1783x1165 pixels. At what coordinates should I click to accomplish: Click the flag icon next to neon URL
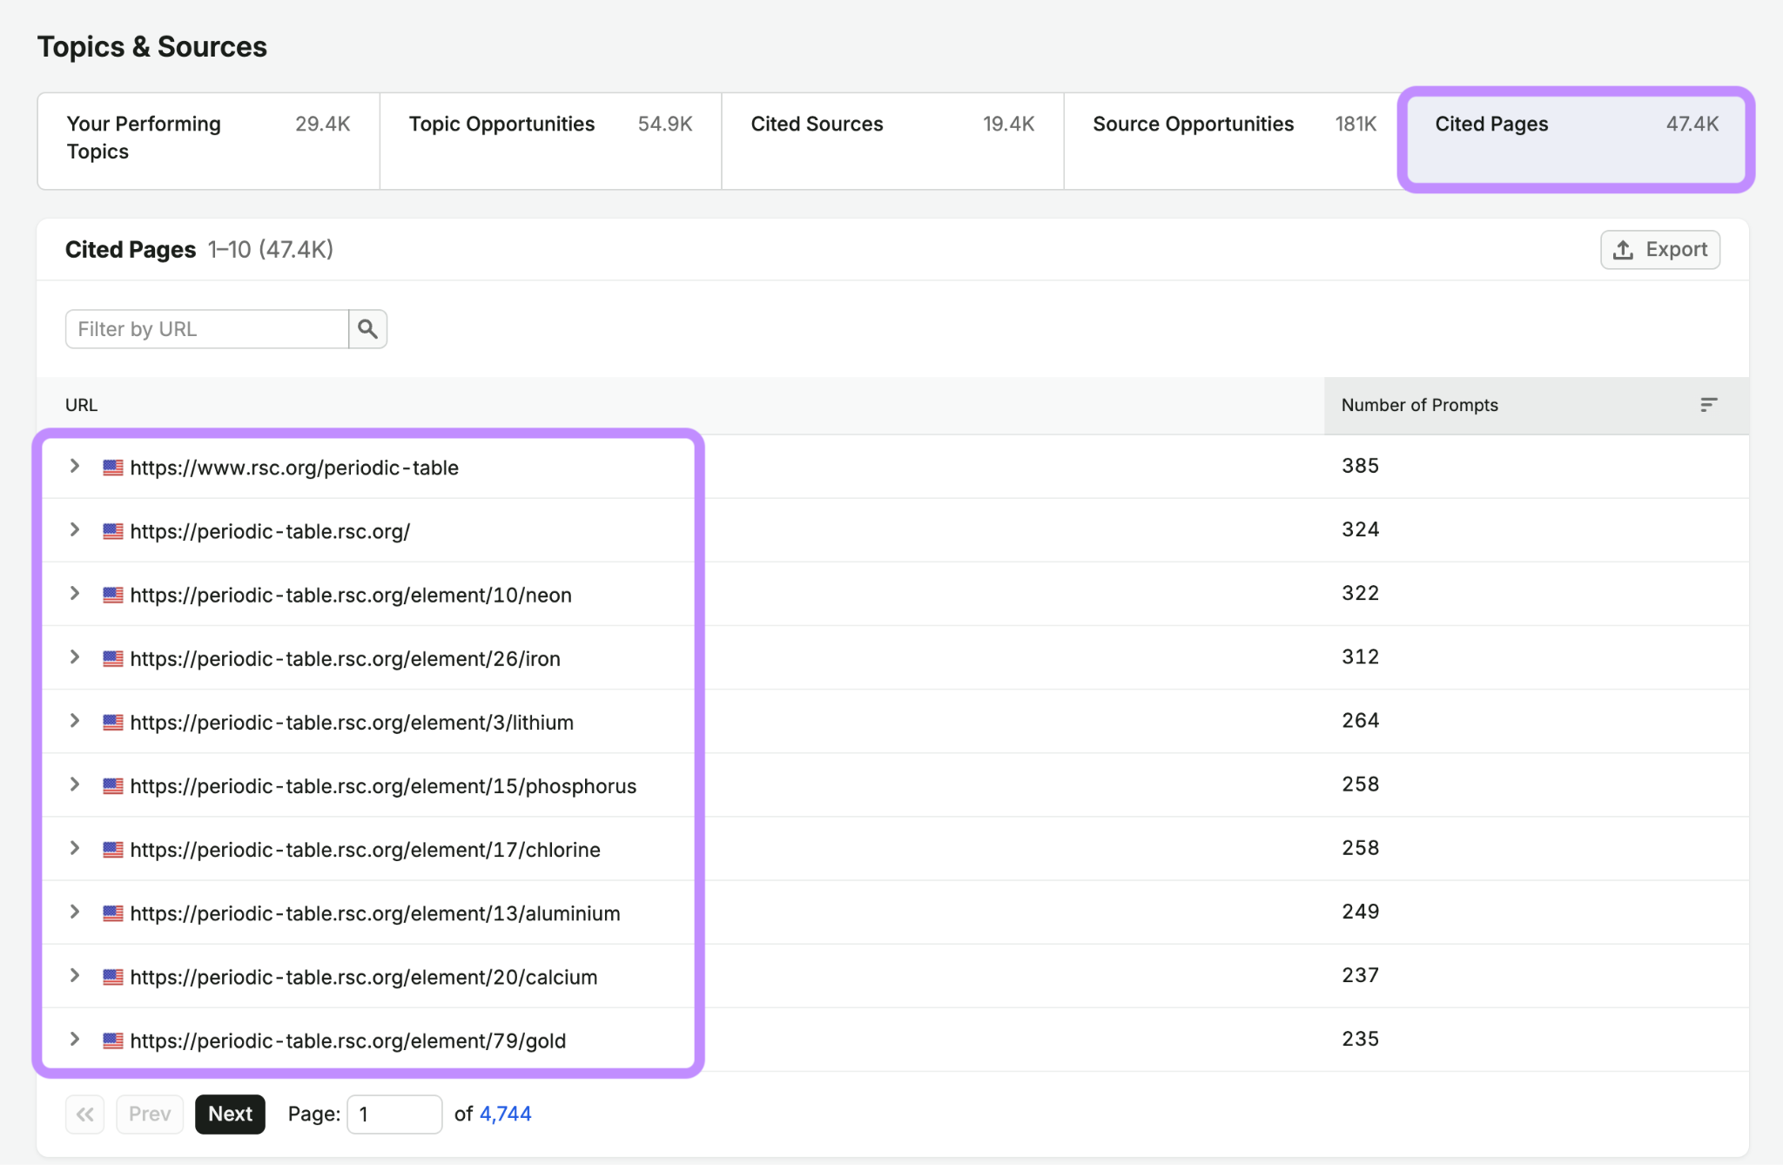pyautogui.click(x=113, y=595)
